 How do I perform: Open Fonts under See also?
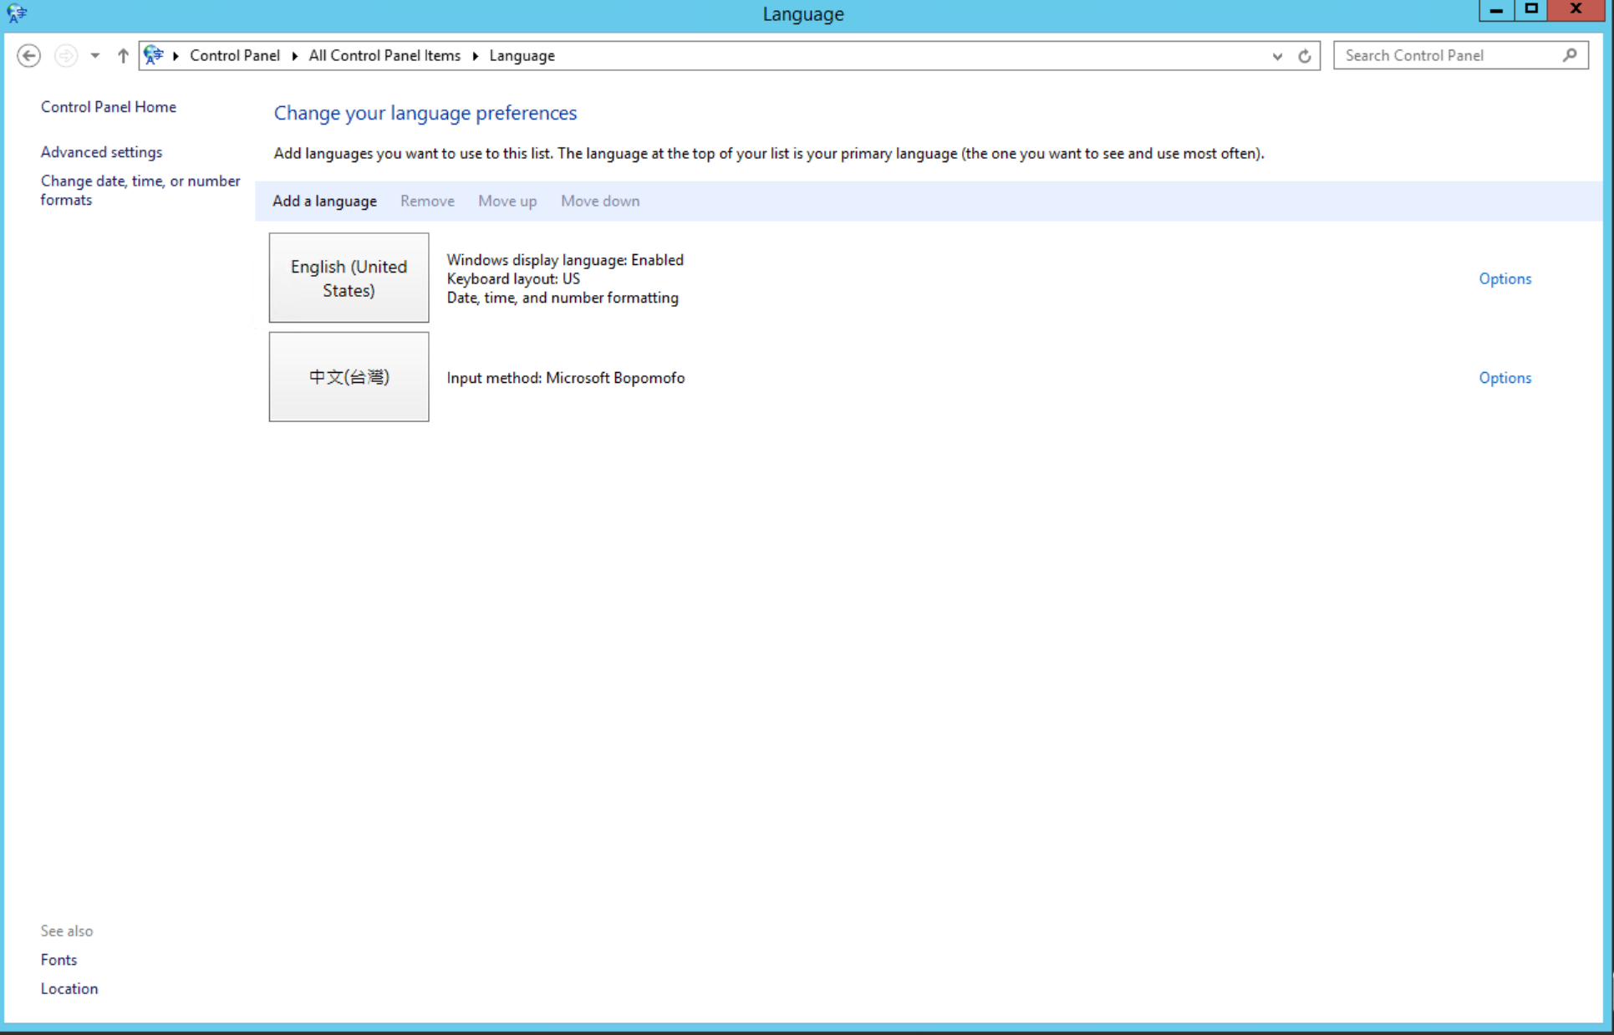point(59,960)
